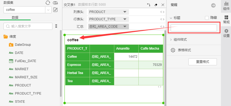The image size is (231, 106).
Task: Collapse the 常规 panel with the arrow icon
Action: point(213,6)
